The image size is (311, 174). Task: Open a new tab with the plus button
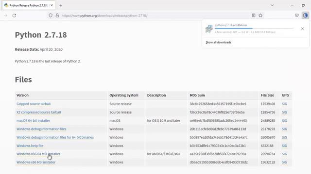click(x=61, y=5)
